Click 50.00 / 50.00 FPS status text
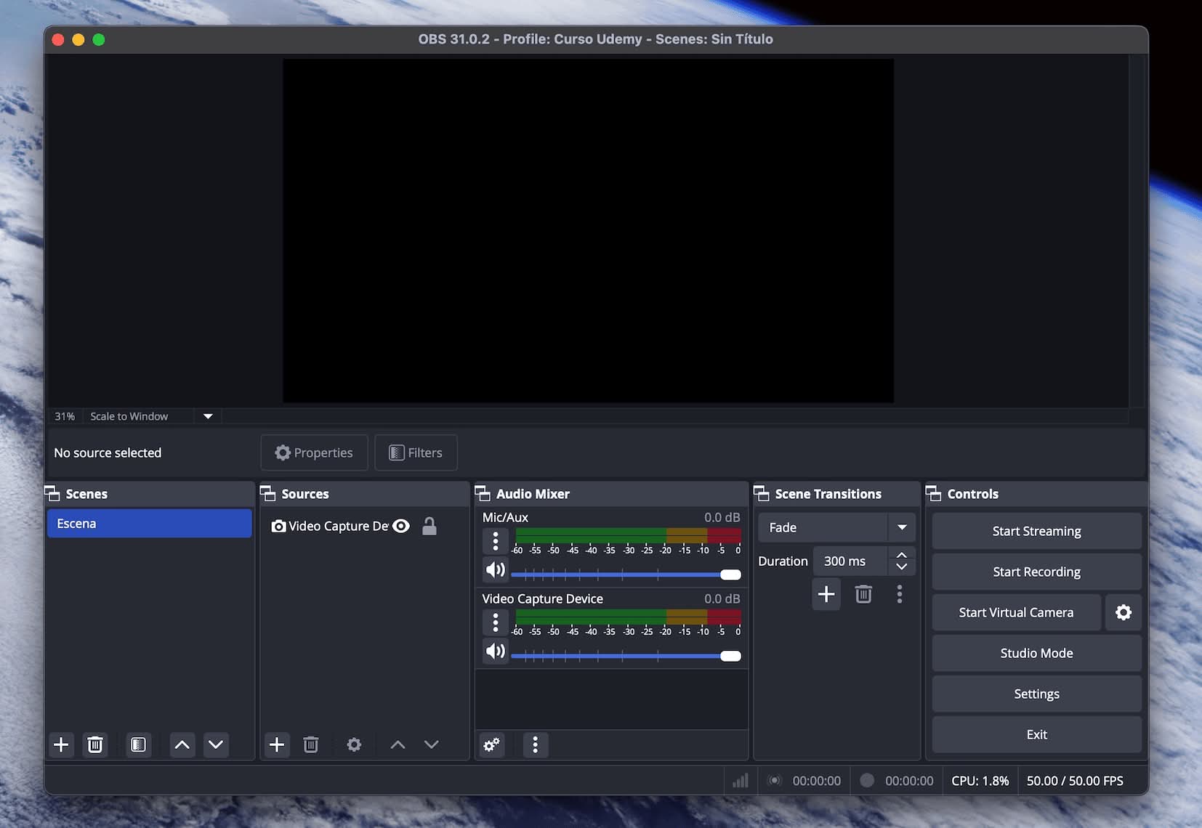This screenshot has height=828, width=1202. pos(1075,781)
